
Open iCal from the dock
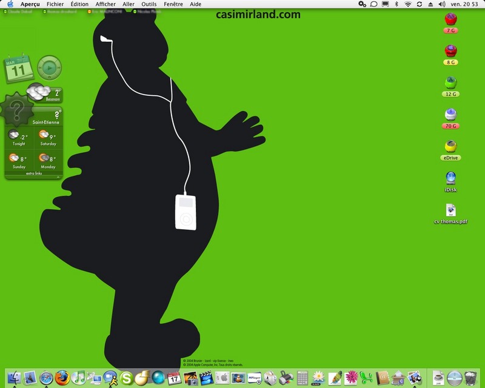[174, 378]
